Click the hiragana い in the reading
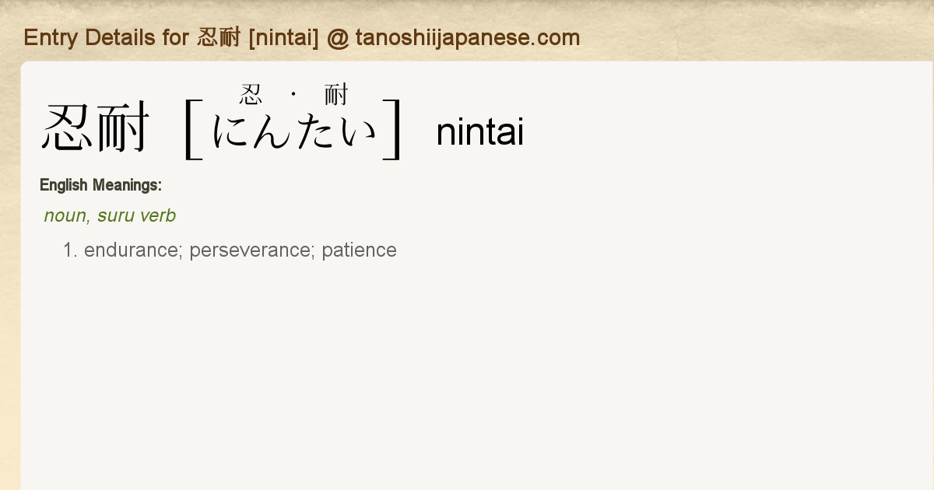This screenshot has width=934, height=490. click(x=357, y=131)
